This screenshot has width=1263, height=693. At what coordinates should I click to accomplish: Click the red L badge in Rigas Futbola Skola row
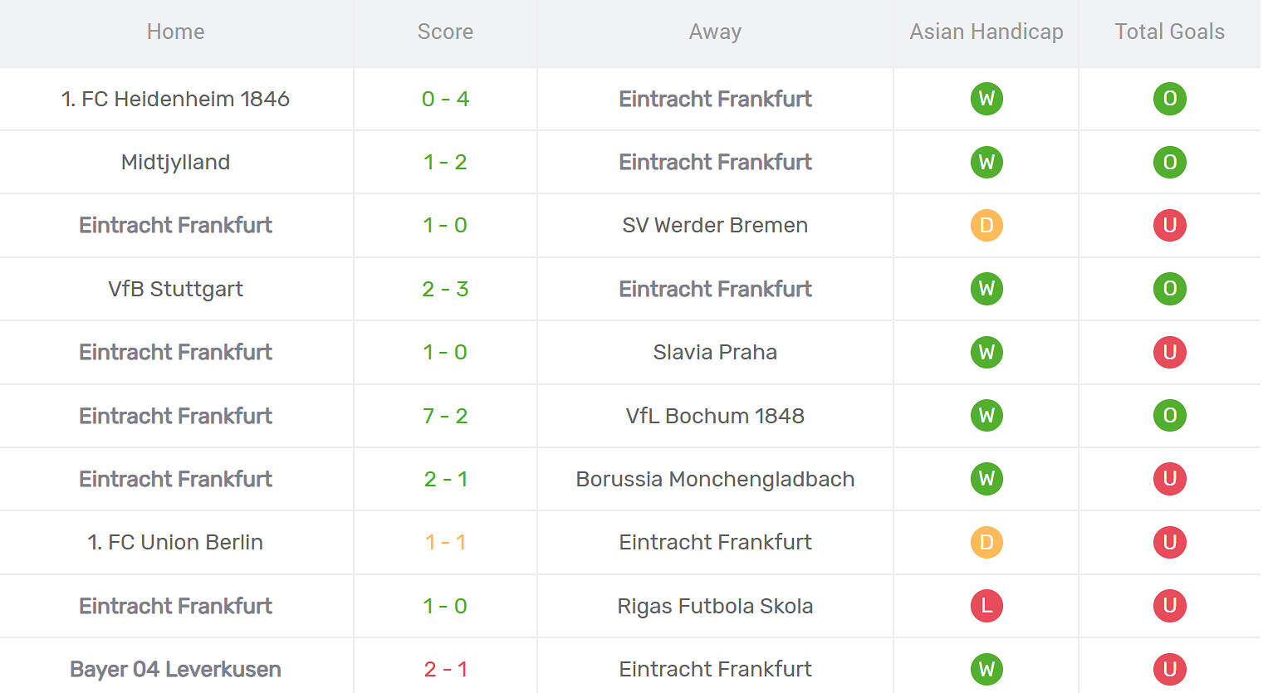986,606
